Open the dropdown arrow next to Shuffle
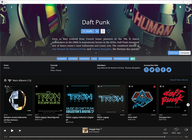Screen dimensions: 192x140 point(97,31)
